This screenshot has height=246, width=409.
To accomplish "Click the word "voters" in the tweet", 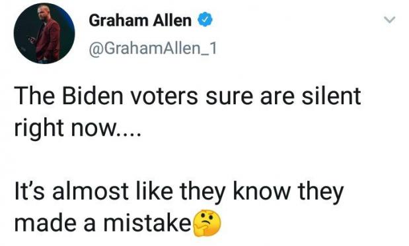I will point(164,97).
